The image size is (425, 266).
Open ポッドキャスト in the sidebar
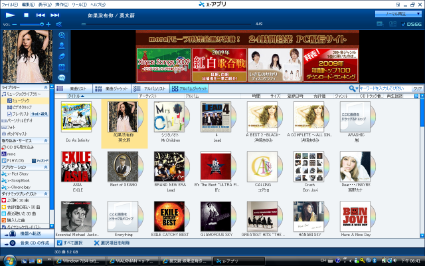pos(15,134)
